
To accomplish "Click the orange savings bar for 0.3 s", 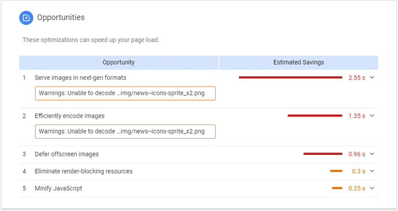I will tap(336, 171).
